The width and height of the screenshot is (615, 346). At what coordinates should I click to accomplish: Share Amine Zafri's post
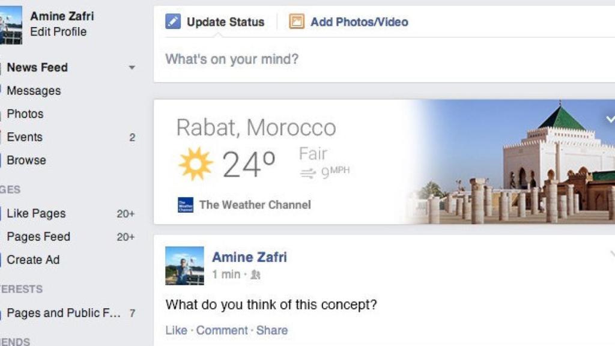(x=272, y=330)
